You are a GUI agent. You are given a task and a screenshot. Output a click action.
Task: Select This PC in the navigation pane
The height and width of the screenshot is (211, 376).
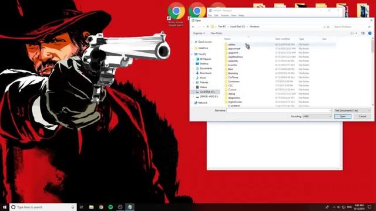pos(202,55)
